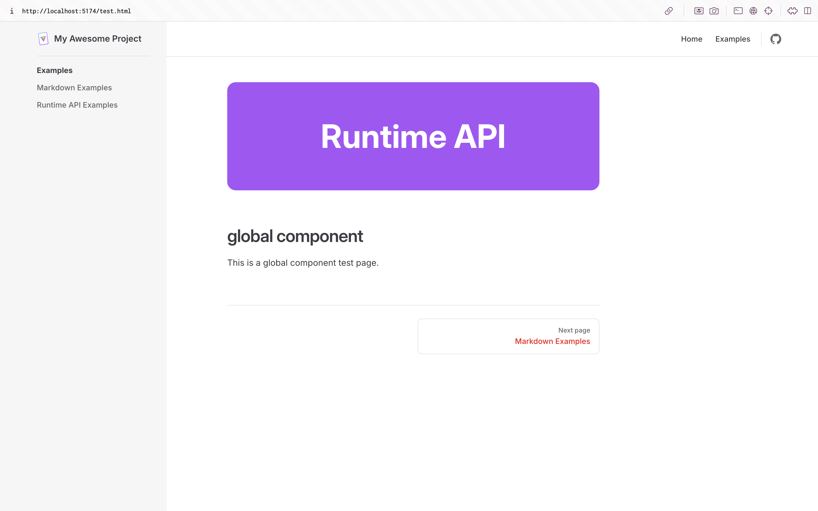Open Markdown Examples in the sidebar
818x511 pixels.
coord(74,88)
